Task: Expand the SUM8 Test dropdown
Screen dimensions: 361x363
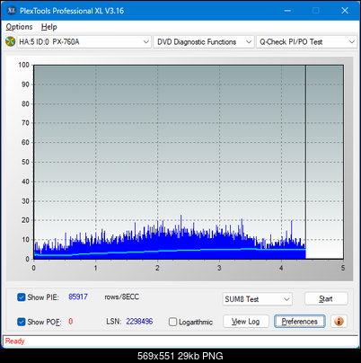Action: pos(258,299)
